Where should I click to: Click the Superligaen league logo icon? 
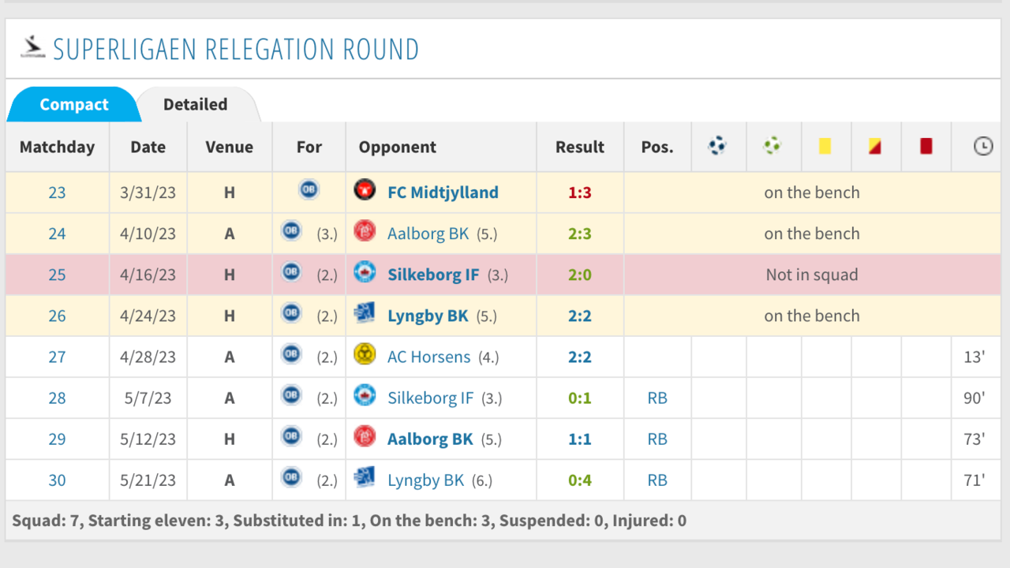[32, 47]
